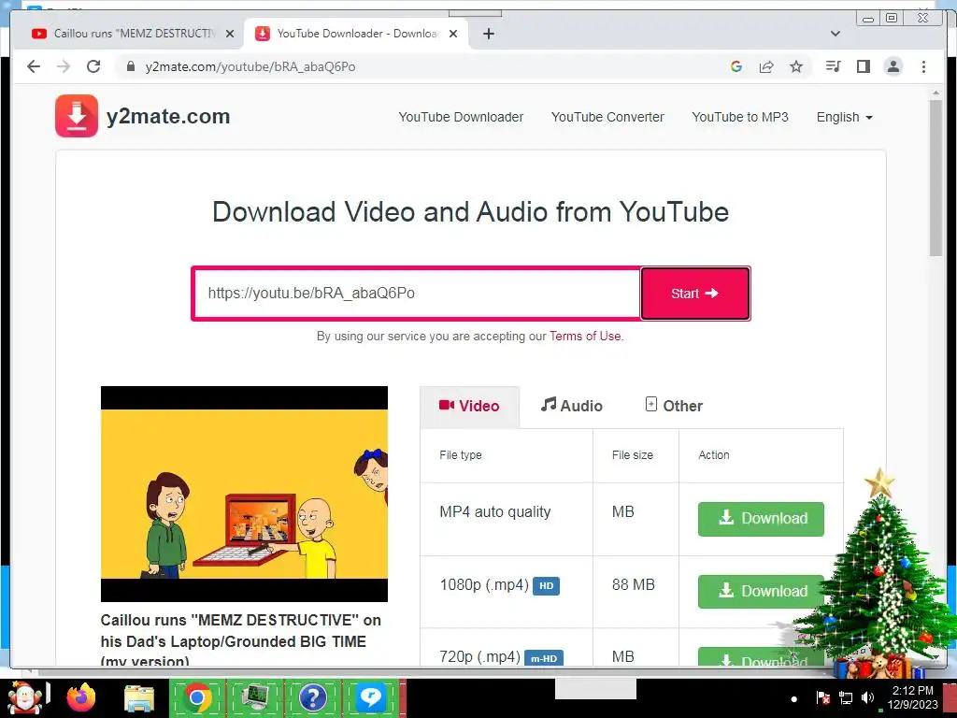Click the action center flag tray icon
The image size is (957, 718).
tap(822, 697)
